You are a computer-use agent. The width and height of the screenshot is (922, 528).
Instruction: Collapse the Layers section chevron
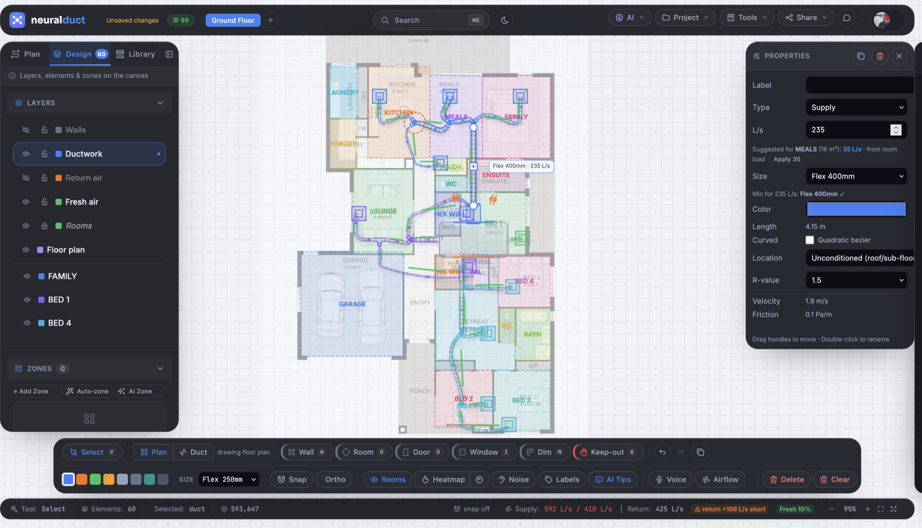pyautogui.click(x=160, y=103)
